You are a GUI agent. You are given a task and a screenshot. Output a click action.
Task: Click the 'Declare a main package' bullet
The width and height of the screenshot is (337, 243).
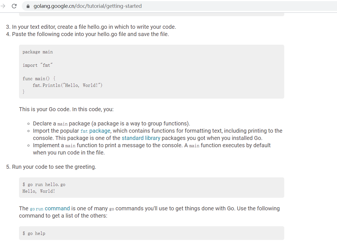111,123
